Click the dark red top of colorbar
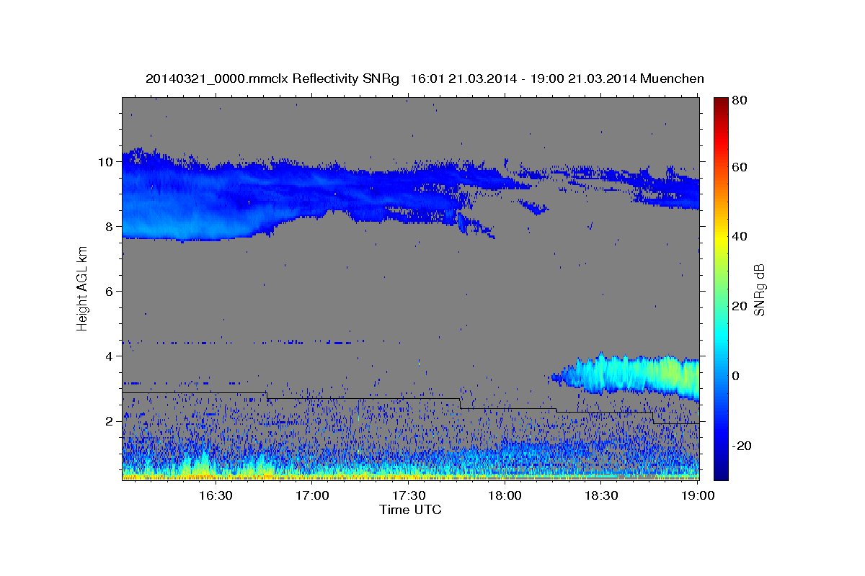This screenshot has width=865, height=576. click(x=720, y=104)
